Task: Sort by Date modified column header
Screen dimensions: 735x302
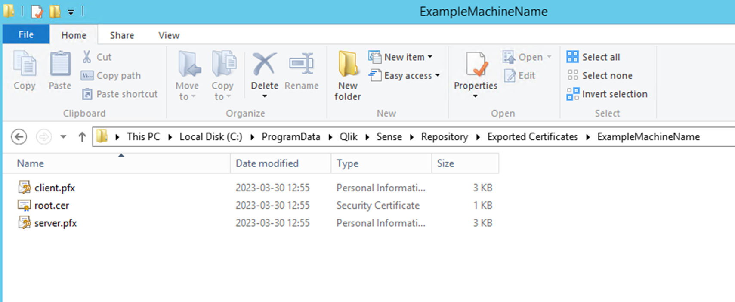Action: tap(281, 163)
